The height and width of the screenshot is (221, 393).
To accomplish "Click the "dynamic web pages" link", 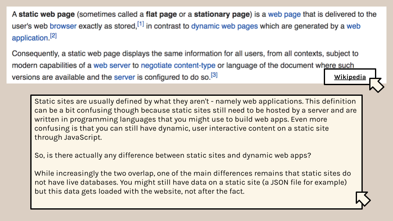I will click(x=224, y=26).
